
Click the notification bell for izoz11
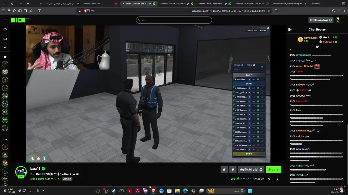pyautogui.click(x=224, y=170)
